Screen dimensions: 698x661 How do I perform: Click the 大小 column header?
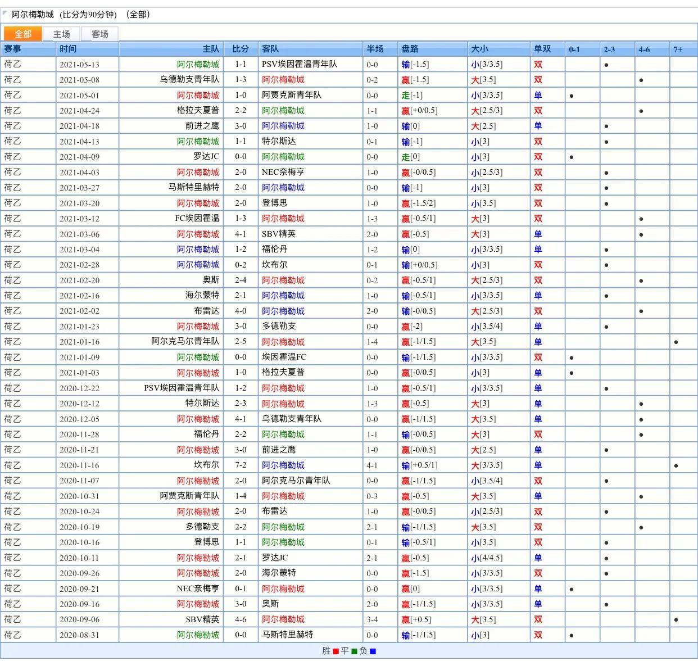(479, 49)
